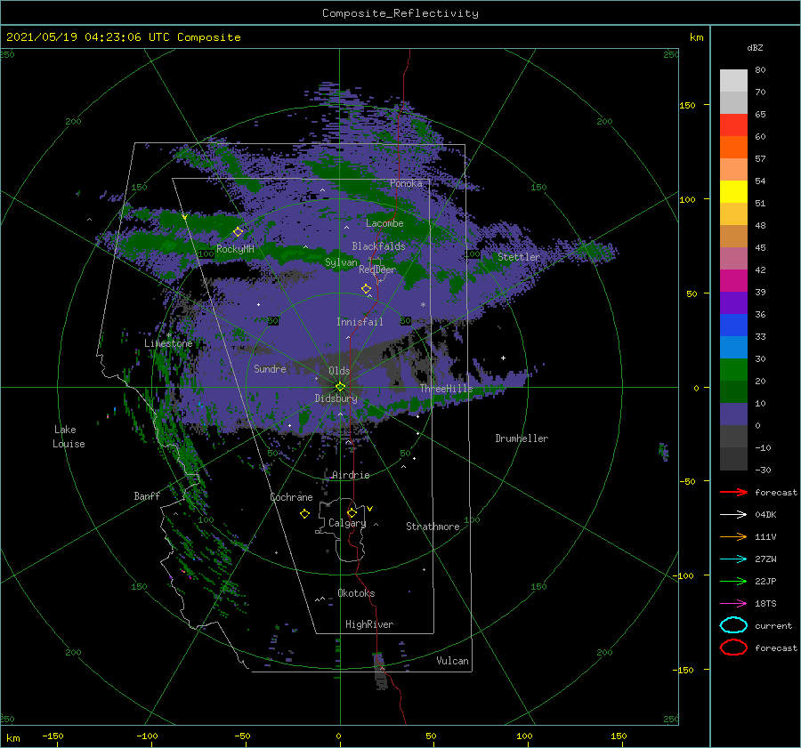Click the red 'forecast' ellipse icon

point(733,647)
